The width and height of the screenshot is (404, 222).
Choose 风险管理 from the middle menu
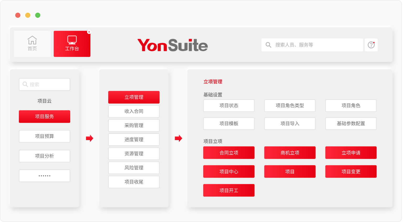(134, 168)
